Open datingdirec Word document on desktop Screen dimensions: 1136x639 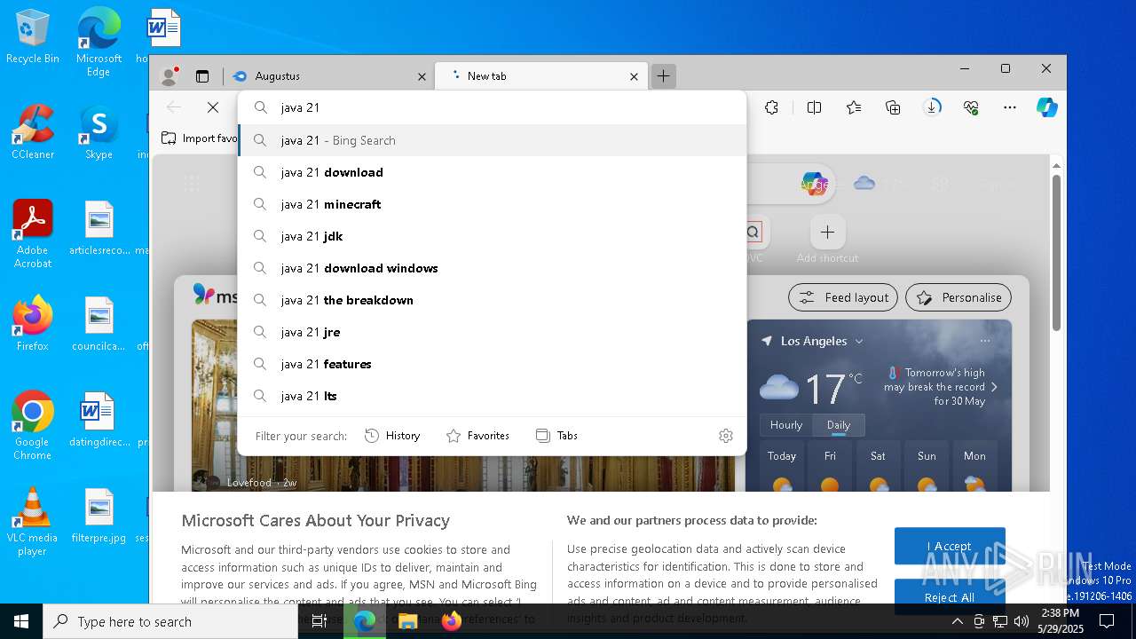[99, 420]
